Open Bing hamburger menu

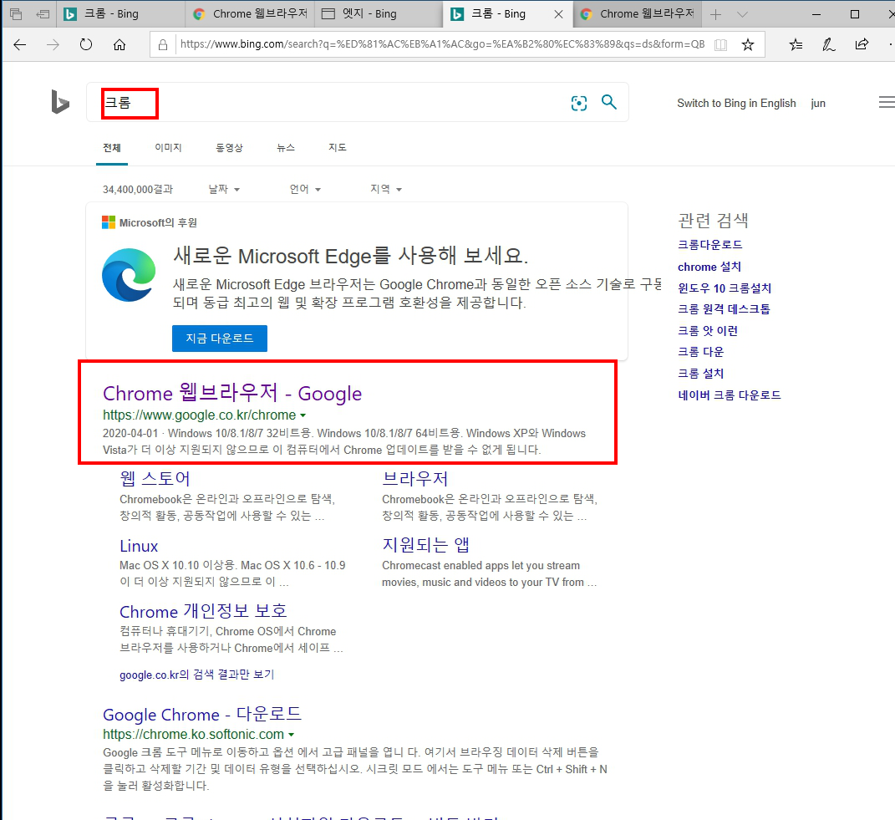887,102
